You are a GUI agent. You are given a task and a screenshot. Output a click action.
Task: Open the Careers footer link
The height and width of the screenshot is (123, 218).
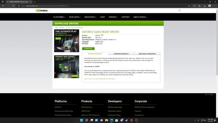(x=138, y=111)
